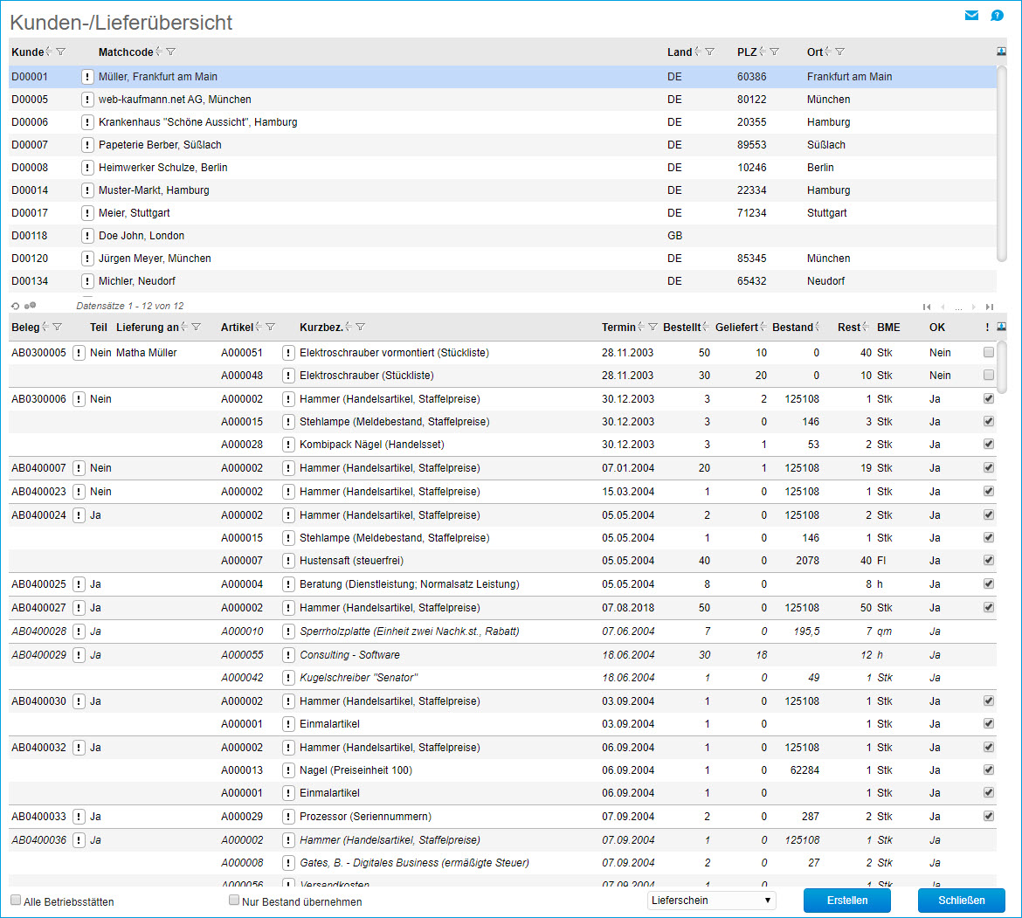Check the Nur Bestand übernehmen option

tap(234, 900)
